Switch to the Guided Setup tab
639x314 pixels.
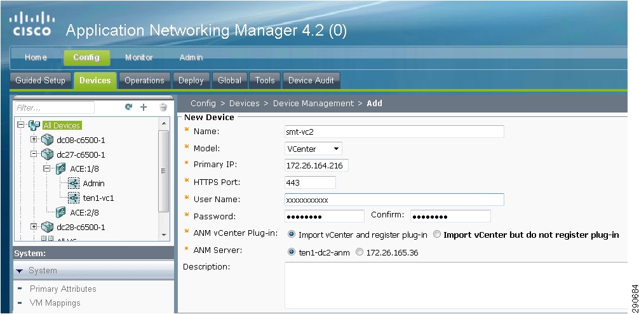[x=41, y=80]
